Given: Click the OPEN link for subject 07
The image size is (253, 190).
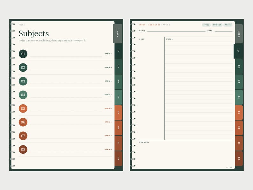Looking at the screenshot, I should (x=108, y=136).
